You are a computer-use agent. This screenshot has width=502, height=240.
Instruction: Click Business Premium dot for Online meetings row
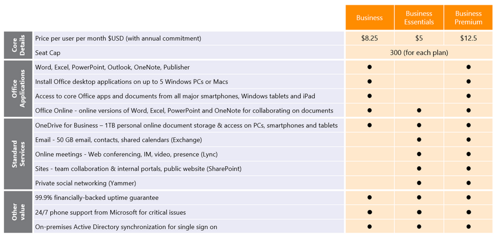tap(469, 154)
